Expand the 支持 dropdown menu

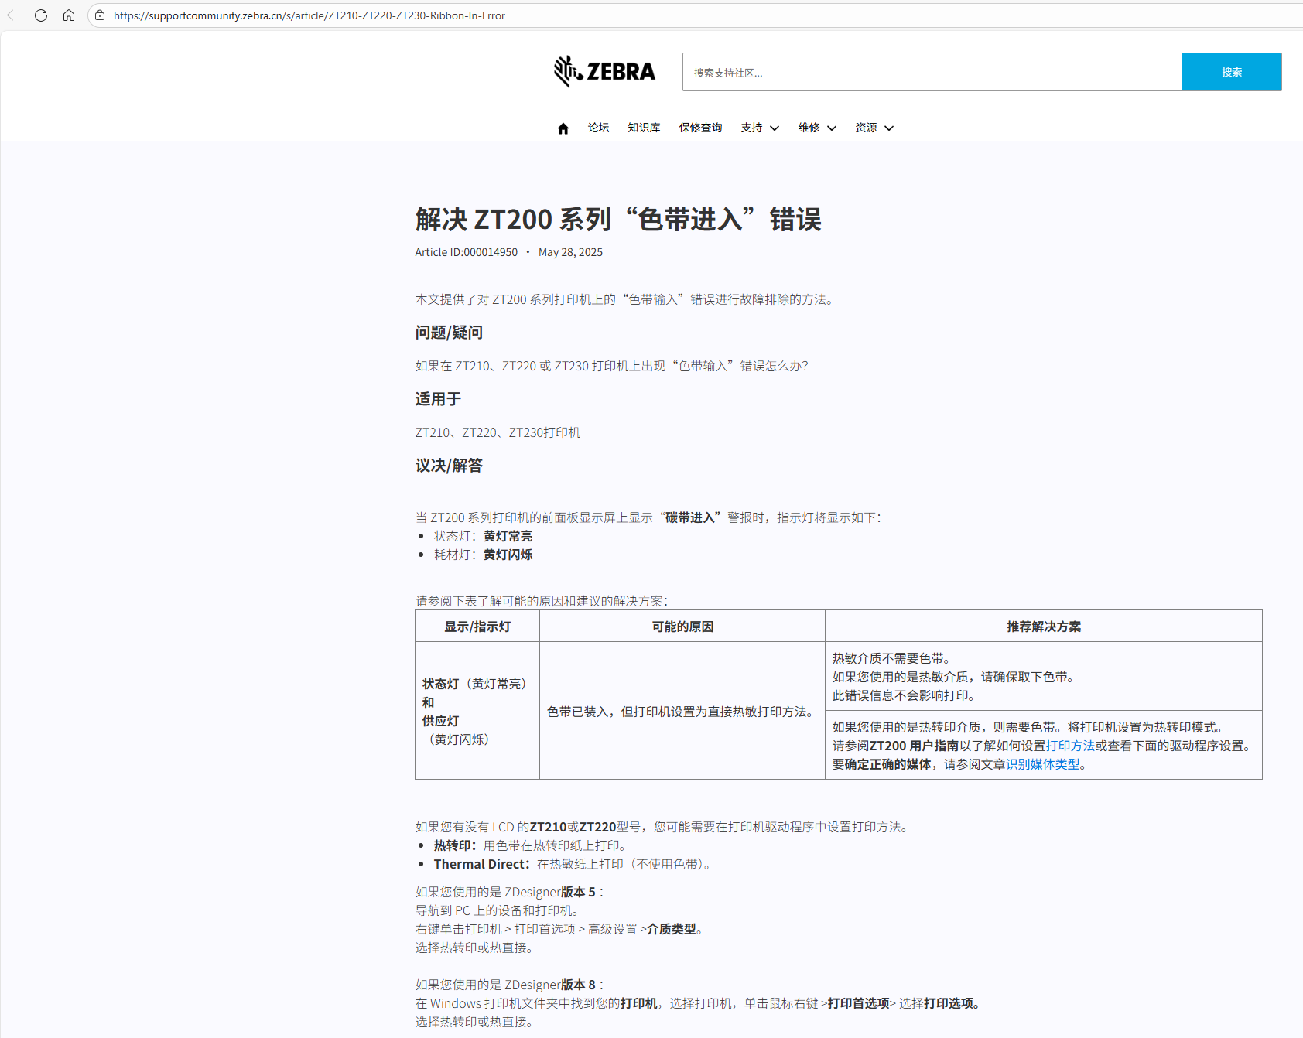[x=760, y=128]
